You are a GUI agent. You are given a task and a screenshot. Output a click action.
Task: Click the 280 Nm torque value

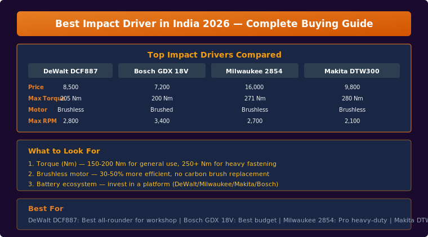coord(352,99)
